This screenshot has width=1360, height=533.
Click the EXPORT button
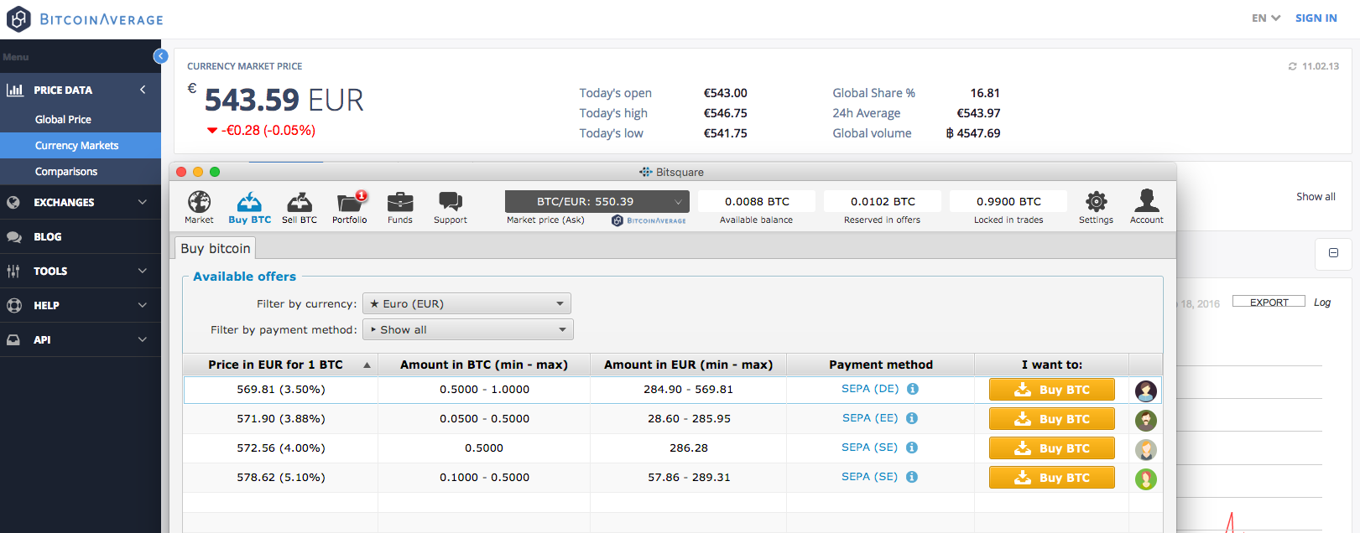click(1269, 302)
